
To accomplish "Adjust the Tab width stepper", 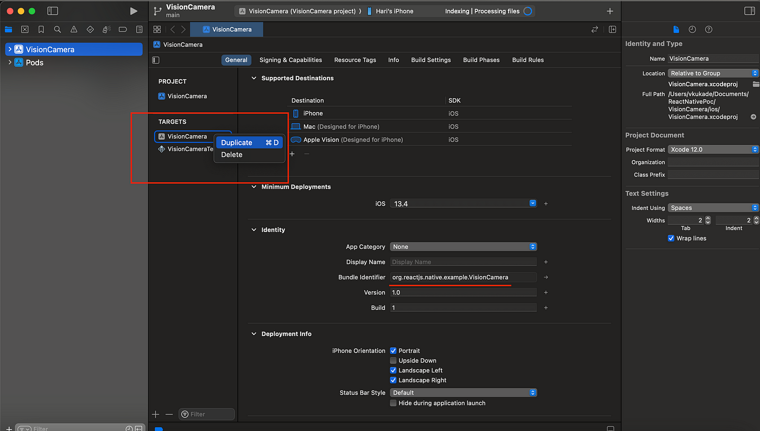I will click(707, 220).
